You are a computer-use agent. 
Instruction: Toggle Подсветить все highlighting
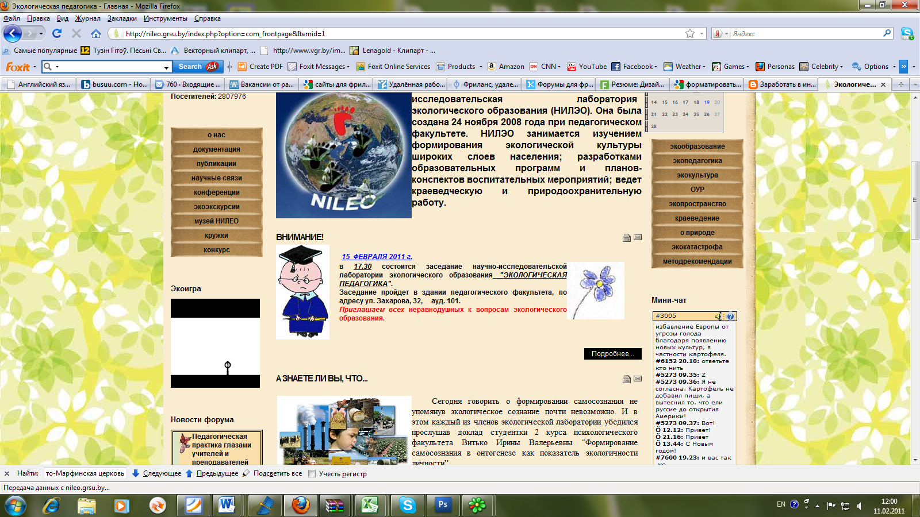click(x=273, y=474)
